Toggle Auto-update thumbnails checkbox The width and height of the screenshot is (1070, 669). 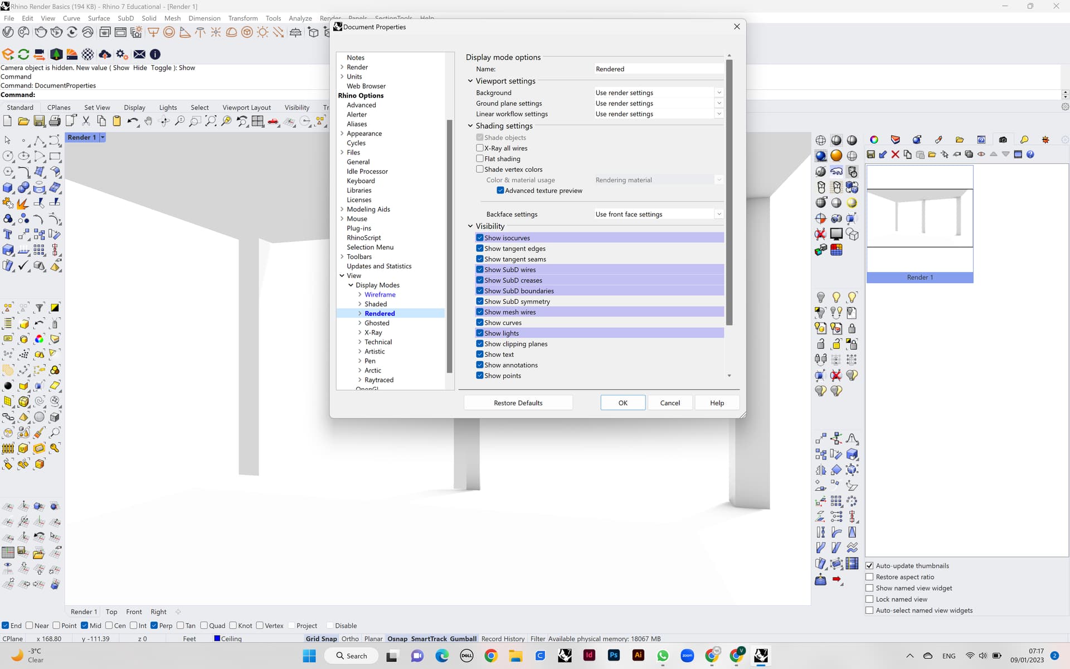[x=869, y=565]
